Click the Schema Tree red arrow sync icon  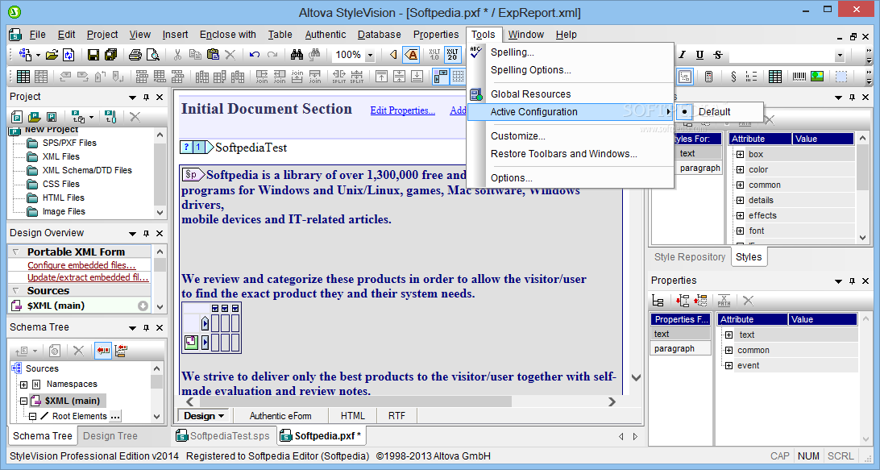point(102,351)
